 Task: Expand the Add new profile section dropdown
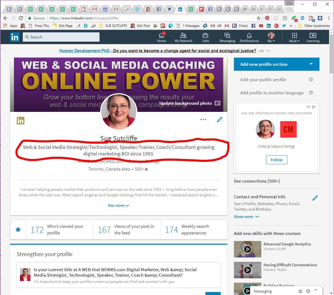(x=311, y=64)
